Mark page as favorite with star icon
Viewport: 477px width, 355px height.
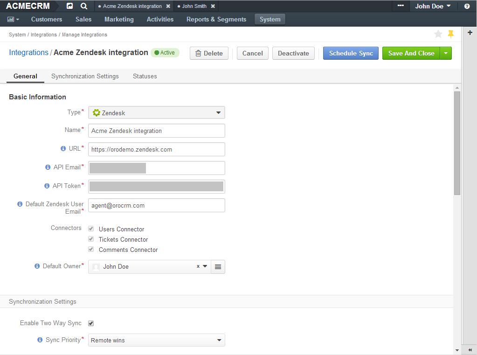(x=438, y=34)
